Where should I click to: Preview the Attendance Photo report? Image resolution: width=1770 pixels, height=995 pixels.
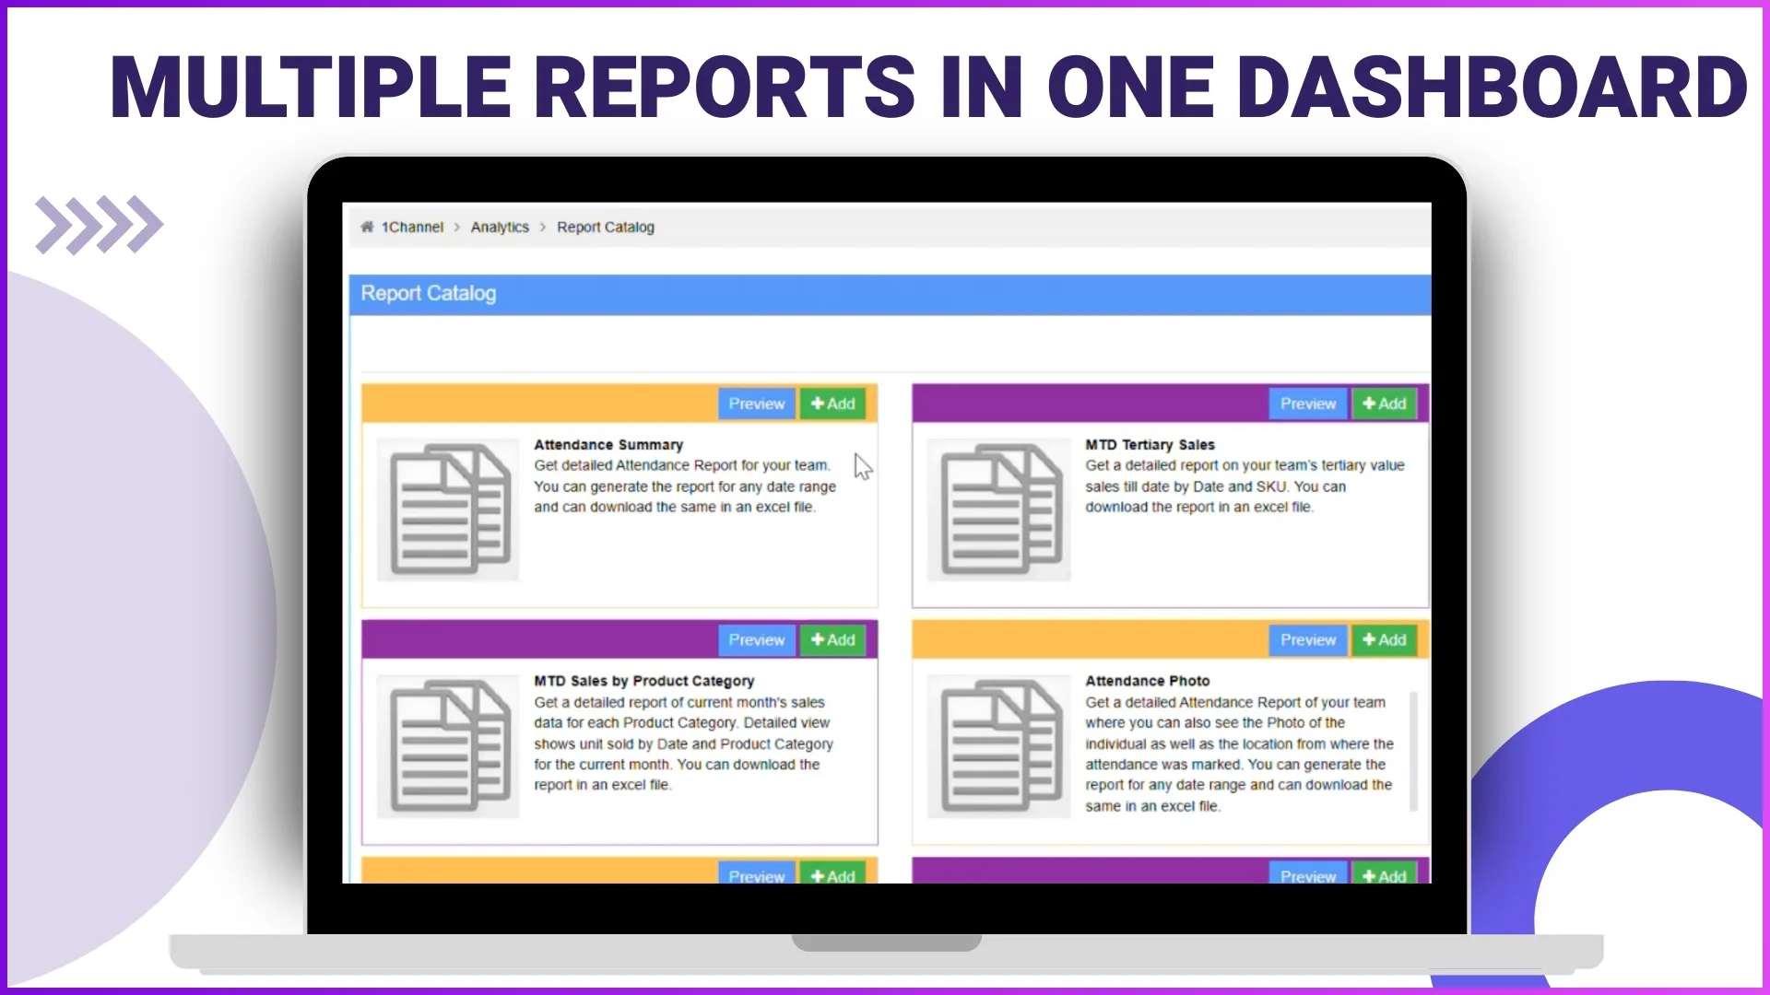pyautogui.click(x=1307, y=639)
